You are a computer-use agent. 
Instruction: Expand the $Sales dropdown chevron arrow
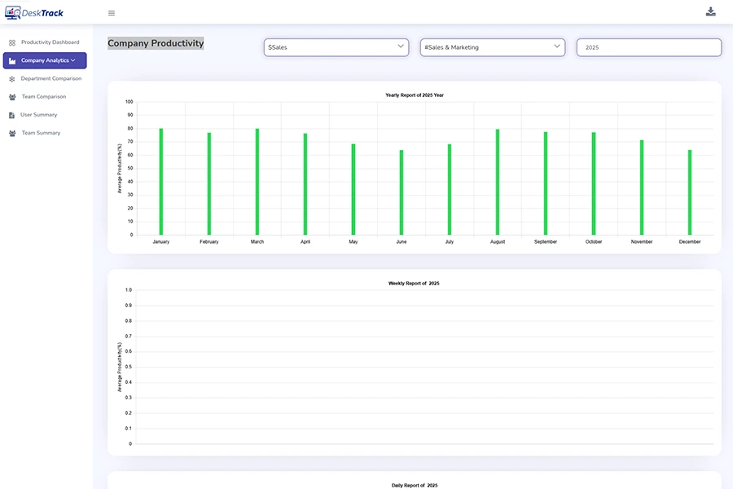(400, 47)
